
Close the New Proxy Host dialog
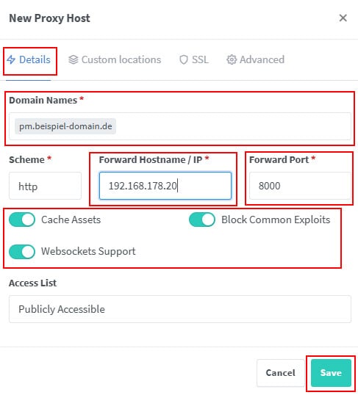pyautogui.click(x=343, y=18)
